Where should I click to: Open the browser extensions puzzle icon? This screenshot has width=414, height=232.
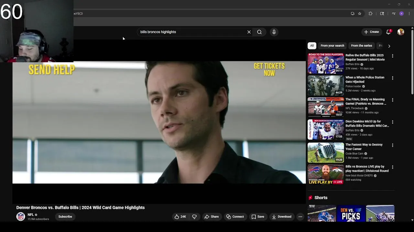pos(371,14)
